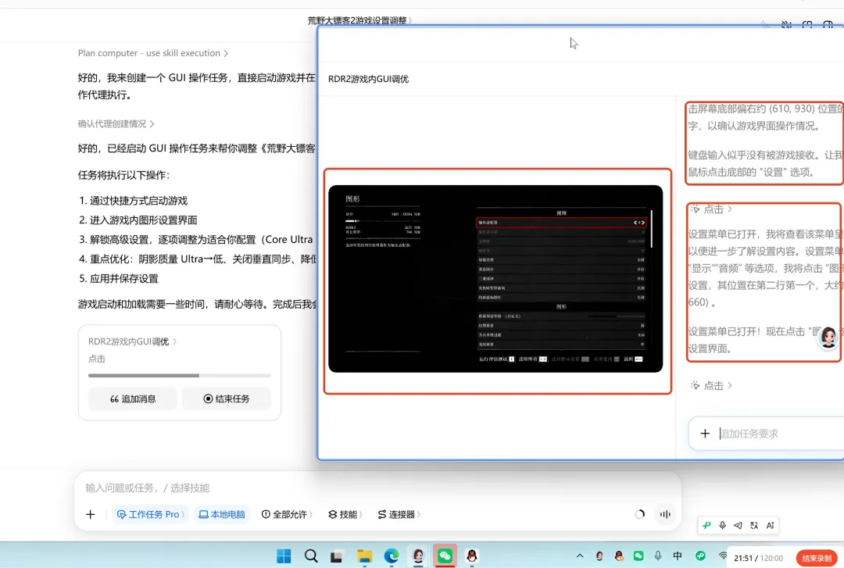Open the RDR2 graphics settings screenshot preview
Viewport: 844px width, 568px height.
click(x=495, y=279)
